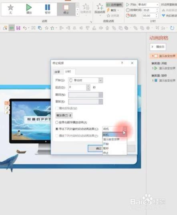
Task: Expand the trigger object dropdown arrow
Action: point(125,129)
